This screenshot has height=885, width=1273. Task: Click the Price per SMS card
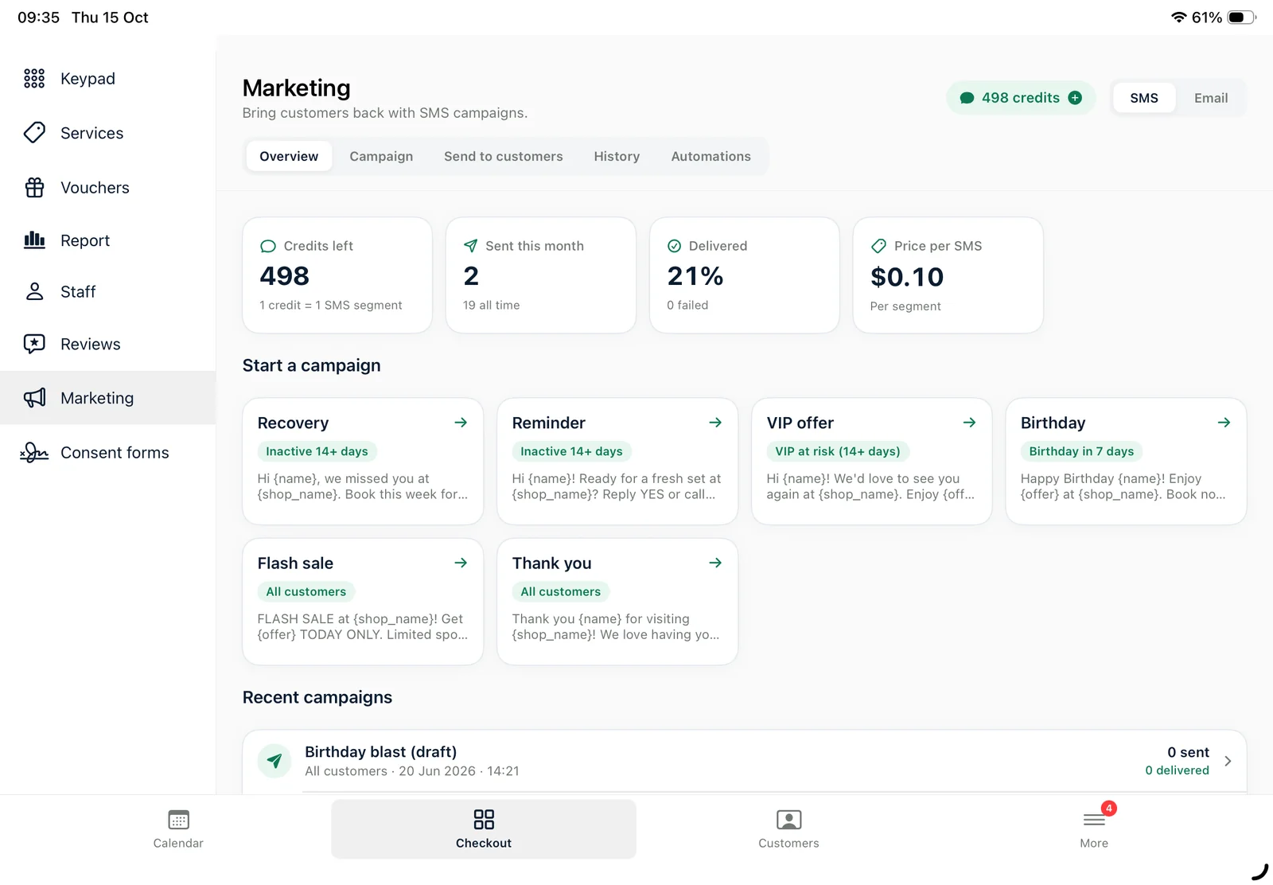coord(948,275)
